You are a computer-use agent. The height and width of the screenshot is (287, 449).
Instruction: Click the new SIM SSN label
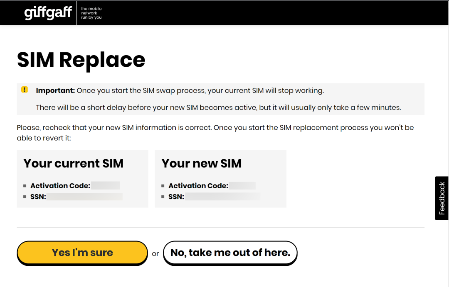pyautogui.click(x=176, y=197)
